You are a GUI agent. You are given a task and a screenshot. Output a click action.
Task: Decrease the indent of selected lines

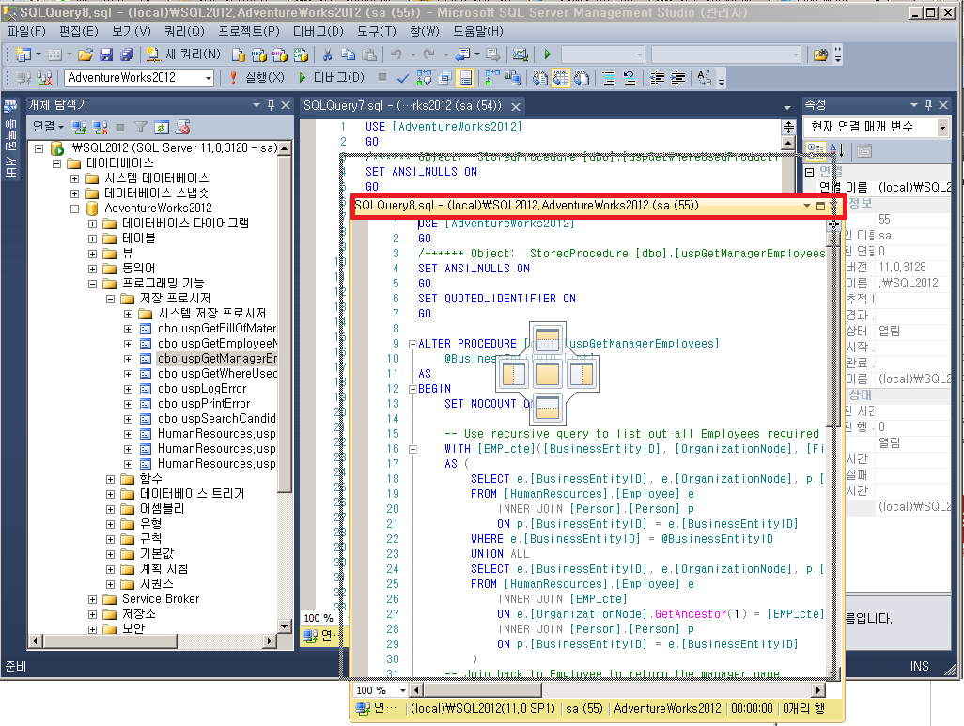click(657, 77)
